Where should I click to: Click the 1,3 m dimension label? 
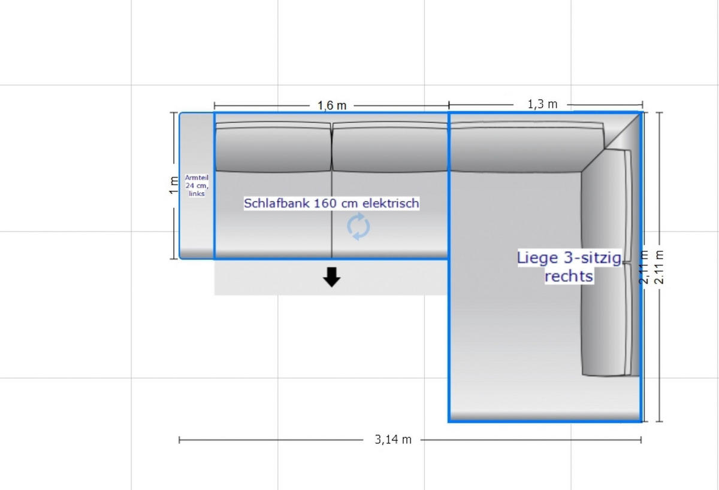click(542, 104)
